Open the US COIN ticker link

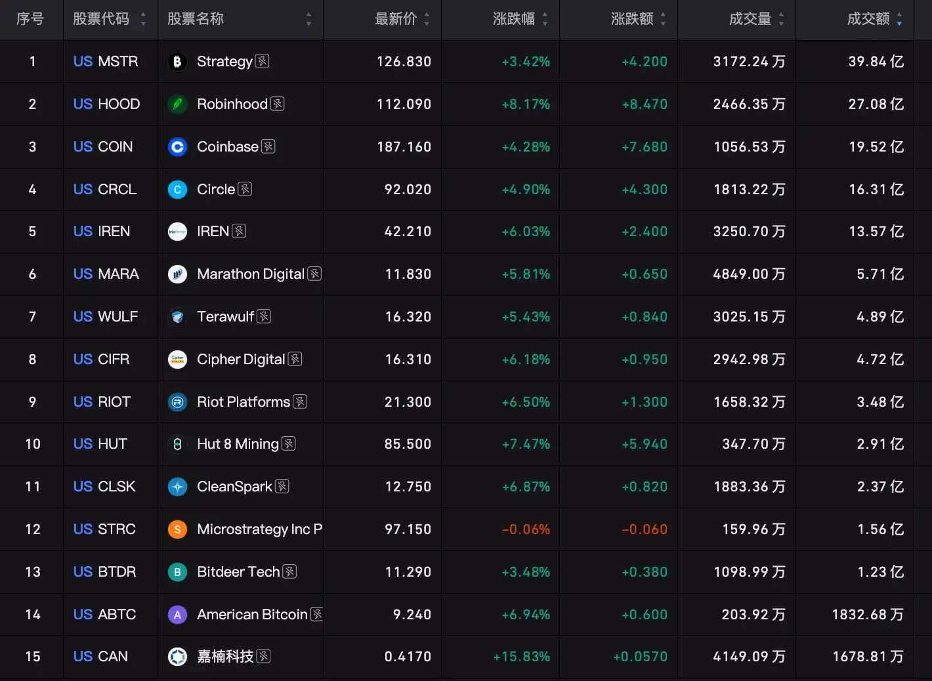pos(103,147)
